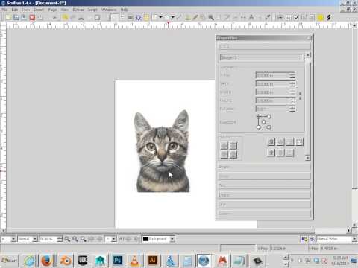
Task: Select the blue Render Frame tool
Action: [139, 17]
